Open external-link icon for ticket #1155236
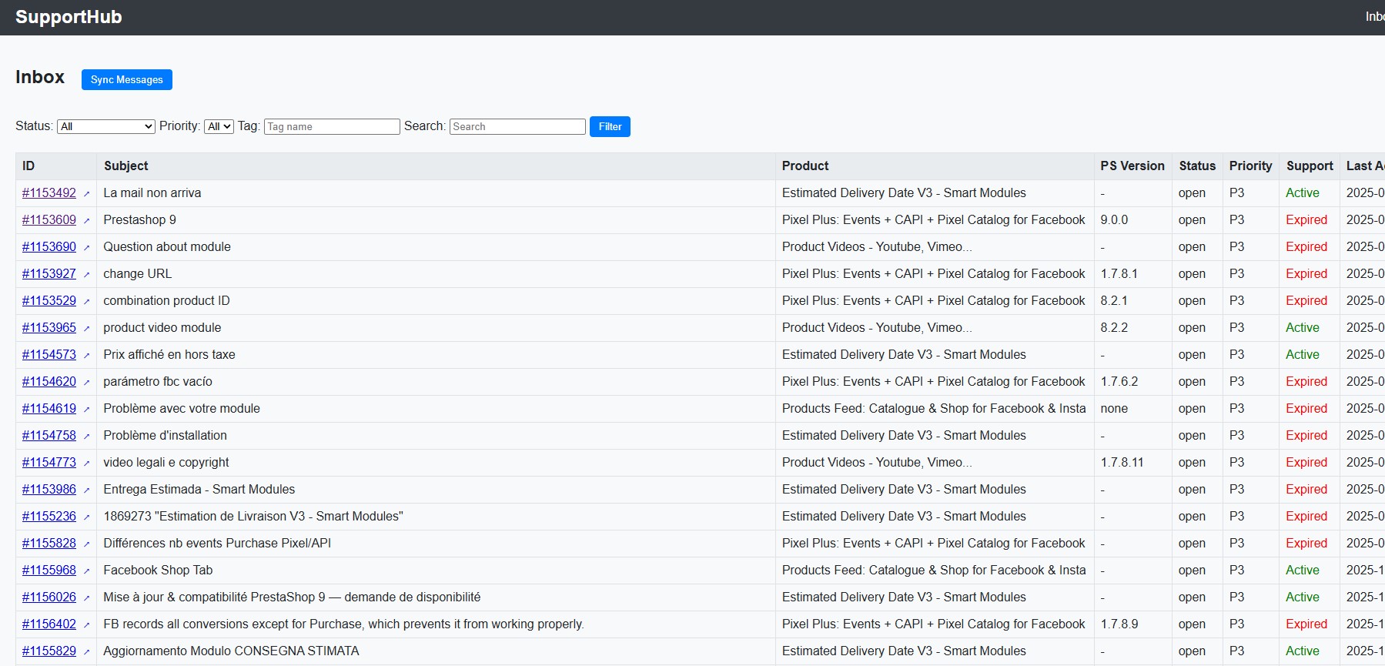Viewport: 1385px width, 666px height. pyautogui.click(x=86, y=517)
